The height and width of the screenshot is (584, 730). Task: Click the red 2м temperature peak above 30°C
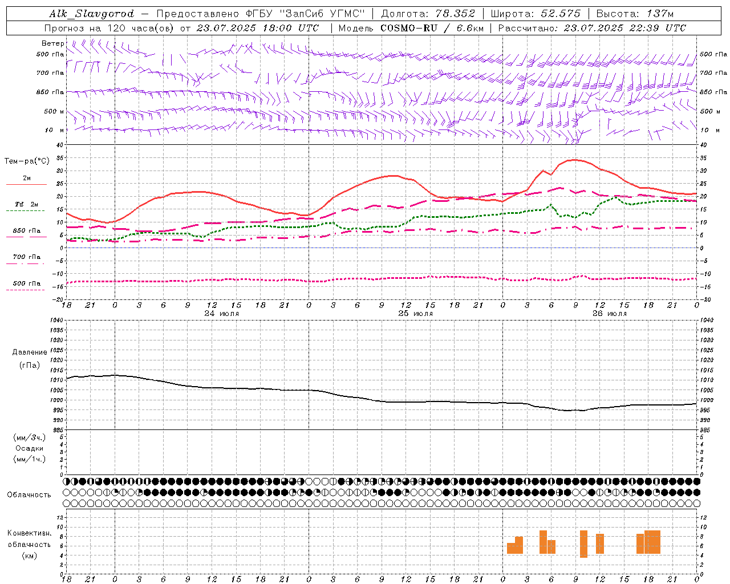575,160
